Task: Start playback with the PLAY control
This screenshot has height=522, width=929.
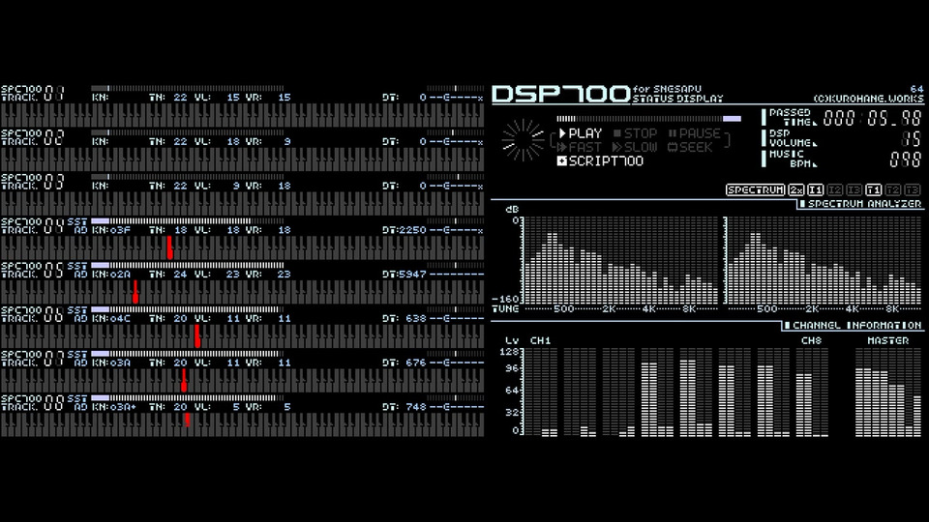Action: point(581,133)
